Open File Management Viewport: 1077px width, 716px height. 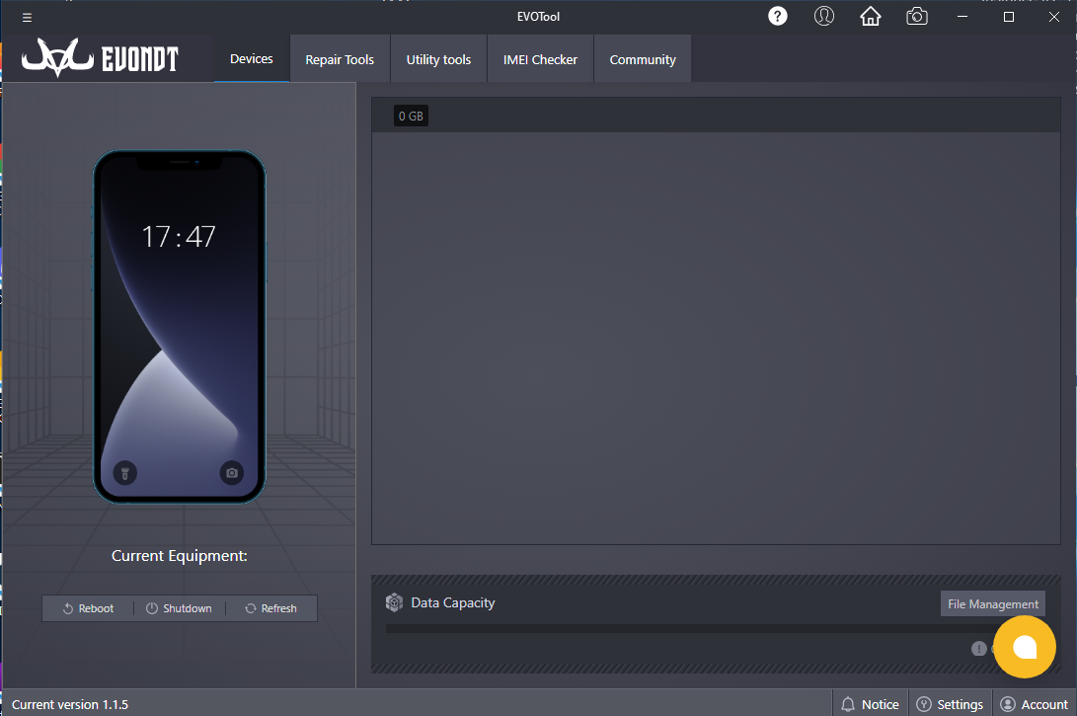point(992,604)
